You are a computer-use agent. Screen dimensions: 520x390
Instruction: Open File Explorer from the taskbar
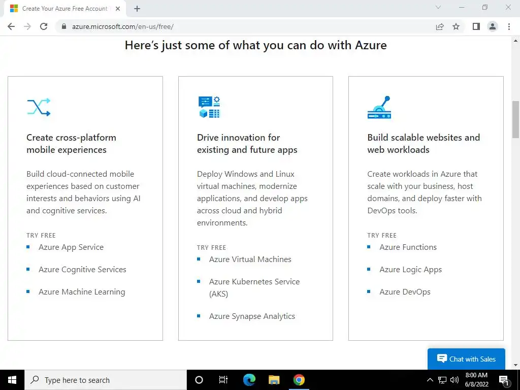coord(274,380)
